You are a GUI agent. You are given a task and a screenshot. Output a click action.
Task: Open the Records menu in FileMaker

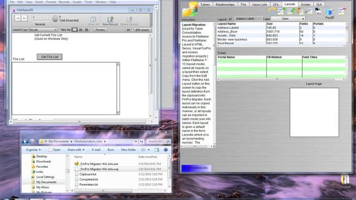tap(64, 2)
